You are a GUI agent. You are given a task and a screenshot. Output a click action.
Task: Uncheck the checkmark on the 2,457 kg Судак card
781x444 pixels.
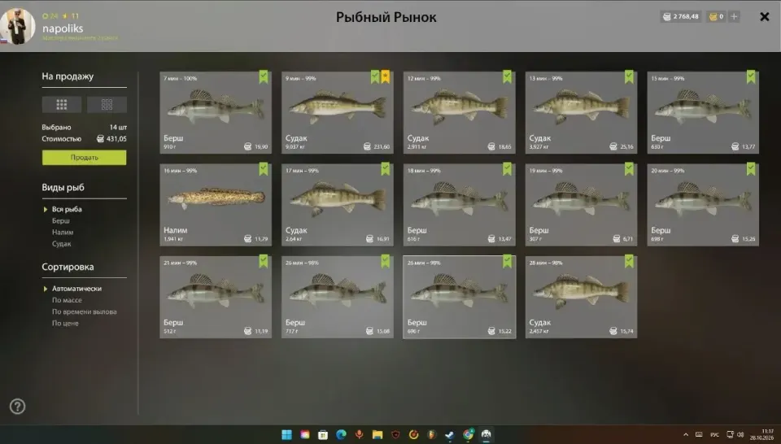[629, 261]
